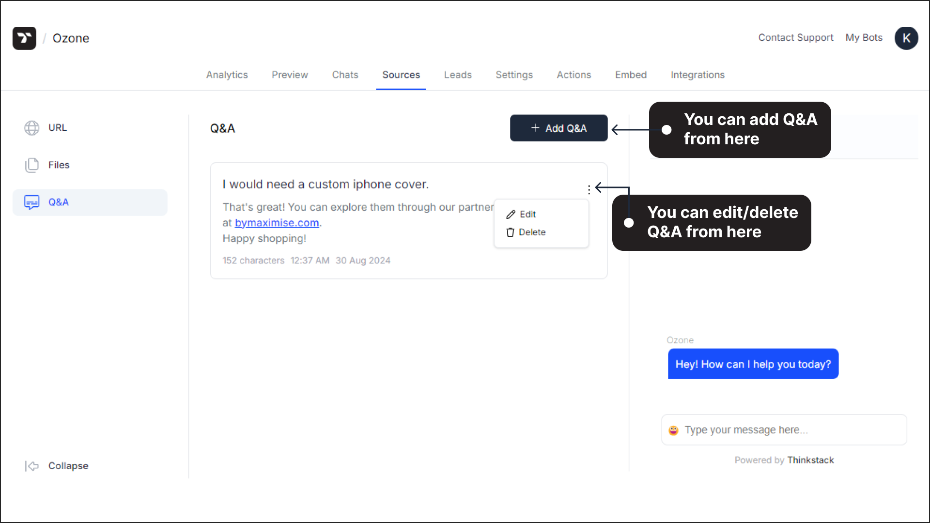Click the Add Q&A button

(x=559, y=128)
